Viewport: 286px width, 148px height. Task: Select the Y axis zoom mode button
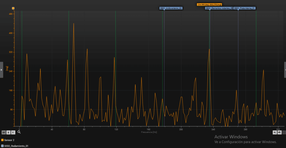(x=13, y=133)
